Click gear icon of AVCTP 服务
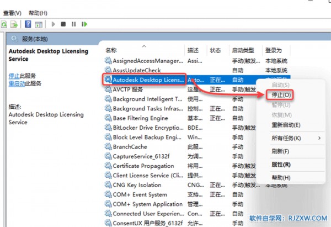 coord(108,89)
